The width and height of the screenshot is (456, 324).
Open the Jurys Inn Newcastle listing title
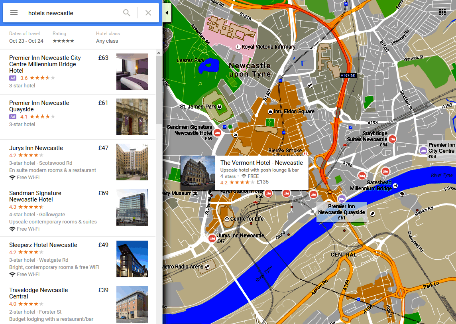pos(36,148)
